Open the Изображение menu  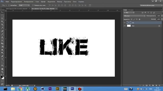(x=29, y=2)
